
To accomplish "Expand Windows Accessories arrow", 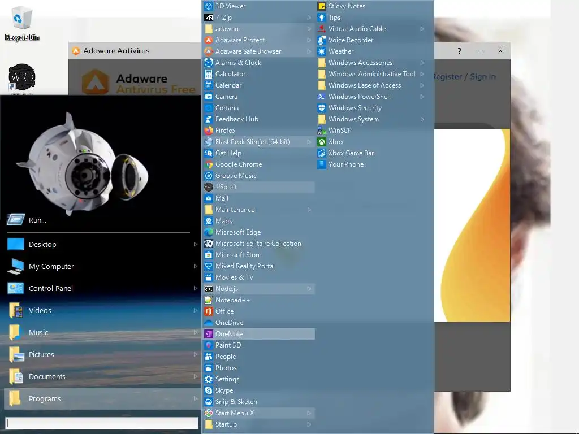I will pyautogui.click(x=422, y=63).
